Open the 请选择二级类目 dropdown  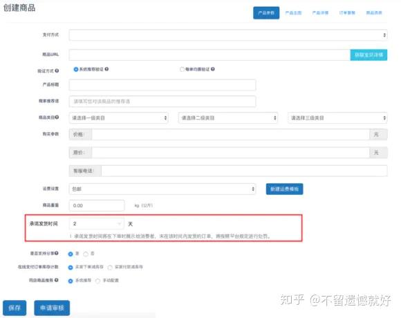click(228, 118)
